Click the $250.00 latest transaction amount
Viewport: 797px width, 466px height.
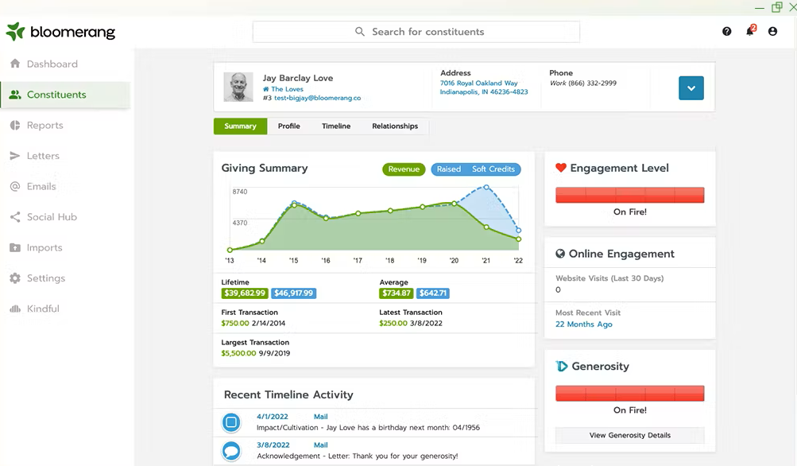point(393,323)
